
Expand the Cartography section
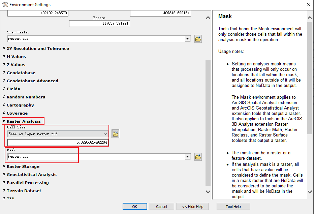(x=4, y=105)
